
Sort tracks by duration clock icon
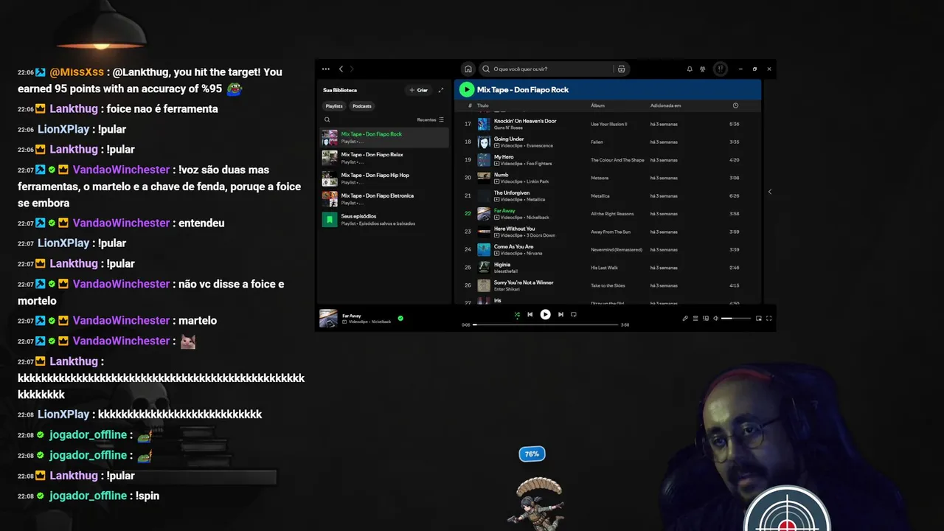pyautogui.click(x=735, y=105)
